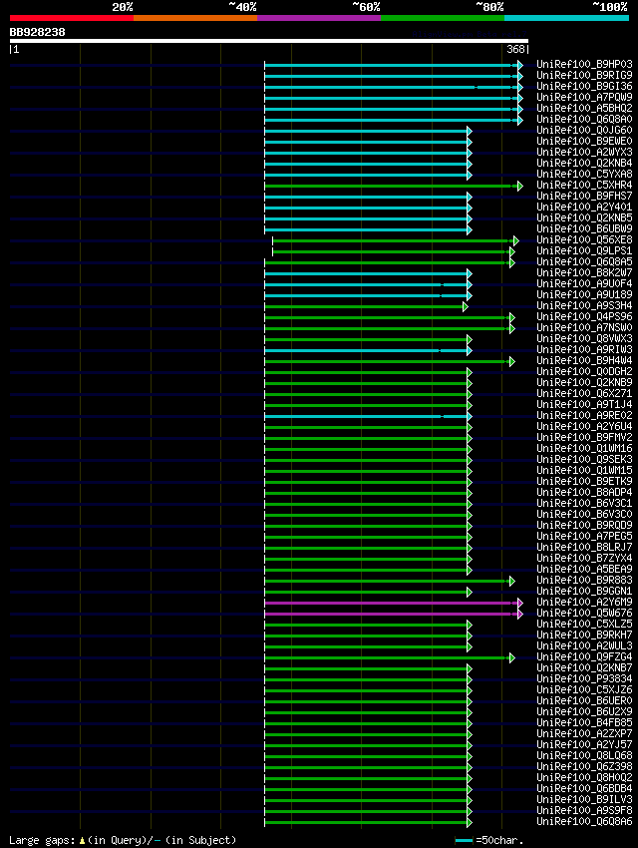
Task: Select the query name BB928238
Action: click(x=37, y=33)
